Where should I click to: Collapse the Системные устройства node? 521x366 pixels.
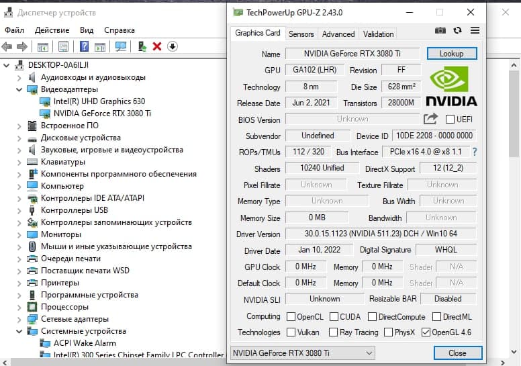pyautogui.click(x=19, y=332)
